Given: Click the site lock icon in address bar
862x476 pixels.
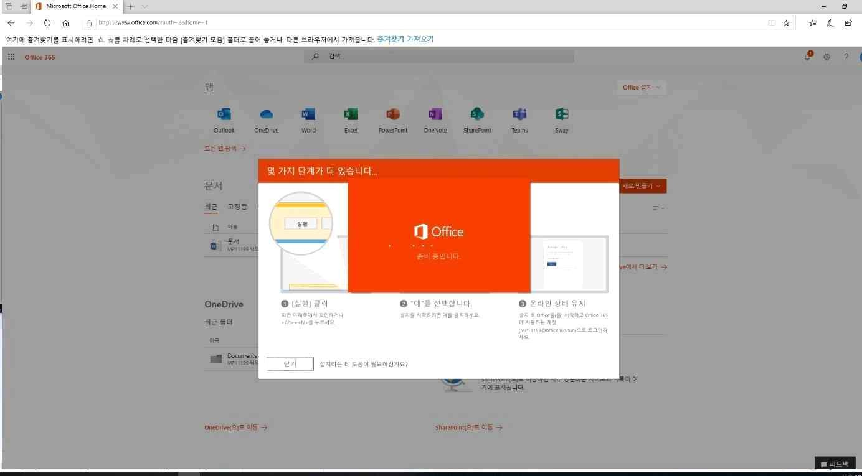Looking at the screenshot, I should 89,22.
